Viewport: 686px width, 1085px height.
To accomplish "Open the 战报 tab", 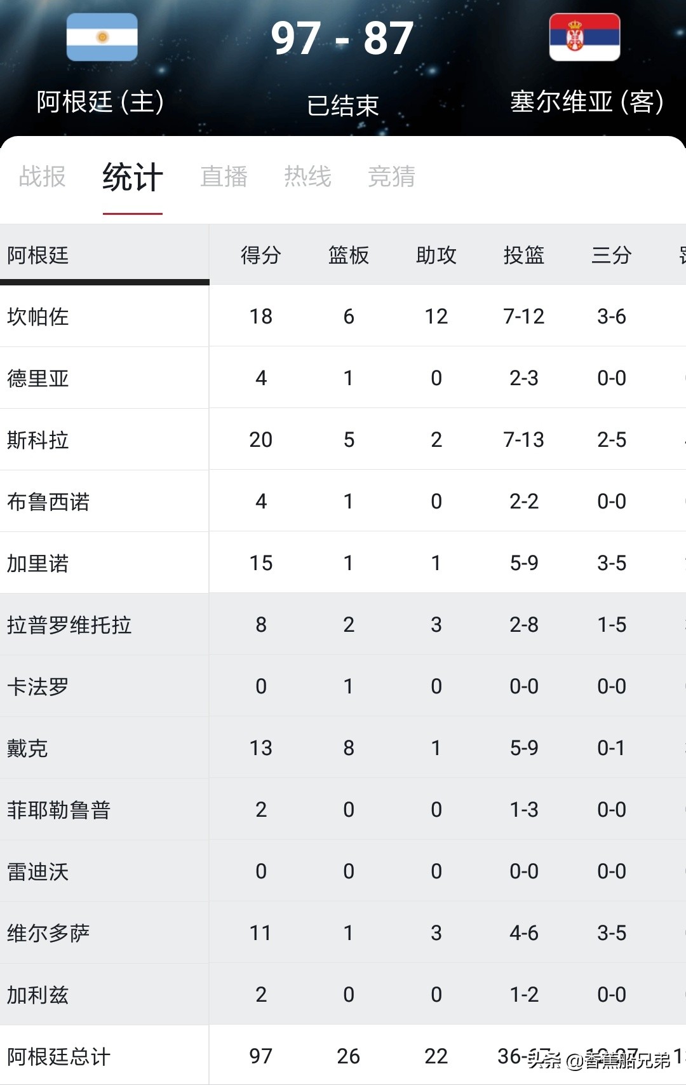I will (43, 176).
